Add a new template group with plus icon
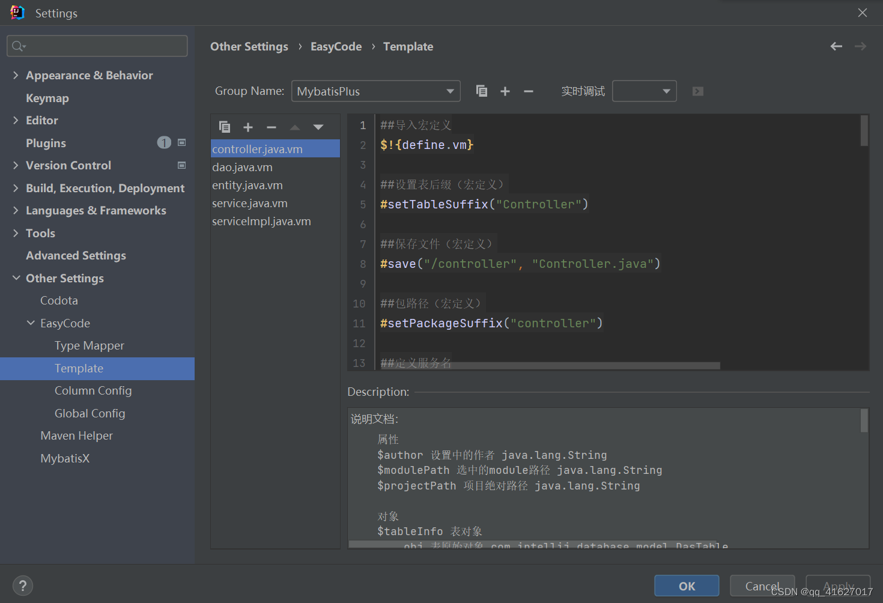The image size is (883, 603). click(505, 91)
